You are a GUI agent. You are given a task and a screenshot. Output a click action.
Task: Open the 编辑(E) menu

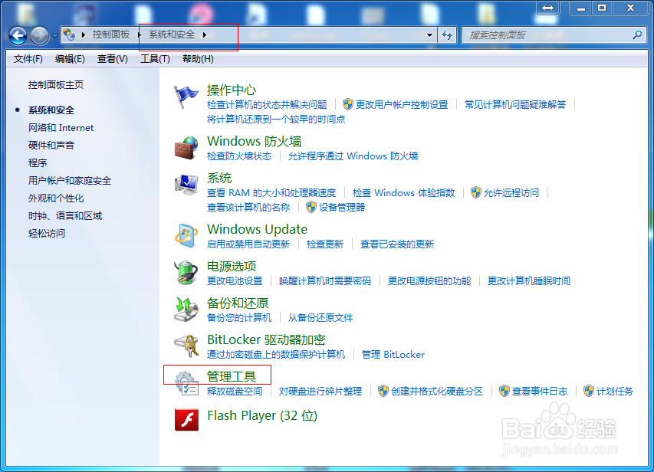(70, 59)
